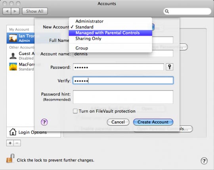The height and width of the screenshot is (170, 214).
Task: Select the Guest Account row labeled Disabled
Action: tap(21, 55)
